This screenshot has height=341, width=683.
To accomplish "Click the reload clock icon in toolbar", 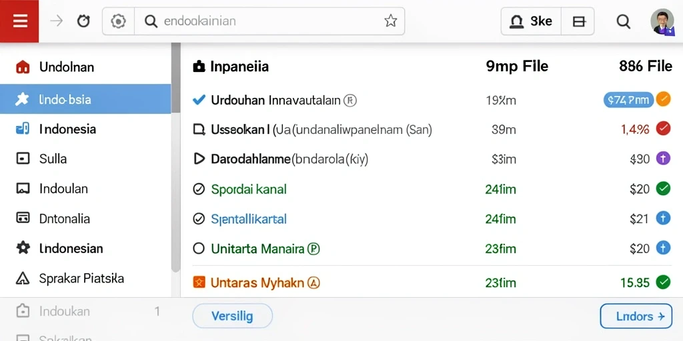I will pyautogui.click(x=83, y=21).
